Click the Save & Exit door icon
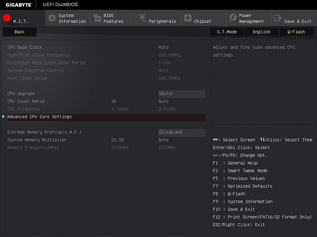The image size is (317, 237). click(x=278, y=18)
